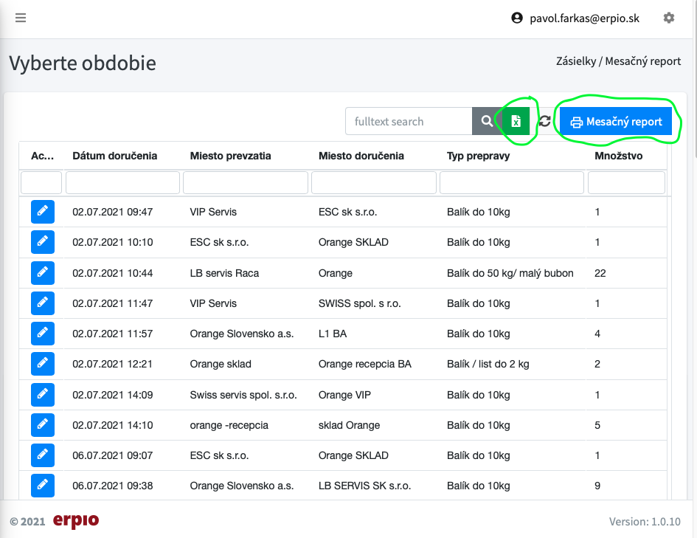Click the Miesto prevzatia filter field
The width and height of the screenshot is (697, 538).
point(246,182)
